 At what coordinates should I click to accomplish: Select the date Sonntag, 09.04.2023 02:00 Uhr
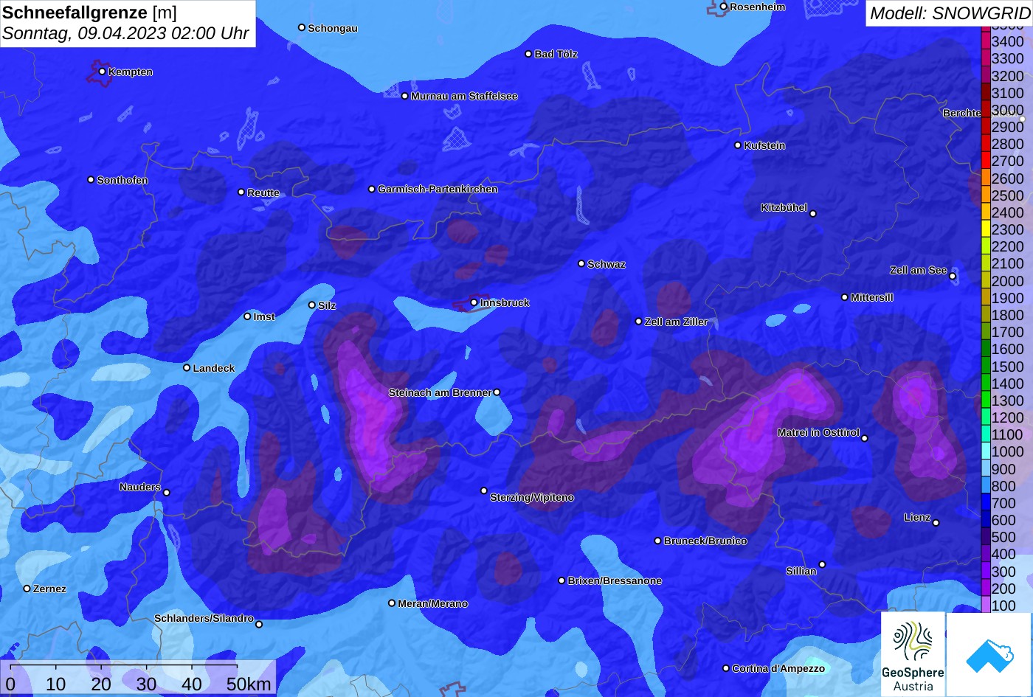tap(126, 33)
